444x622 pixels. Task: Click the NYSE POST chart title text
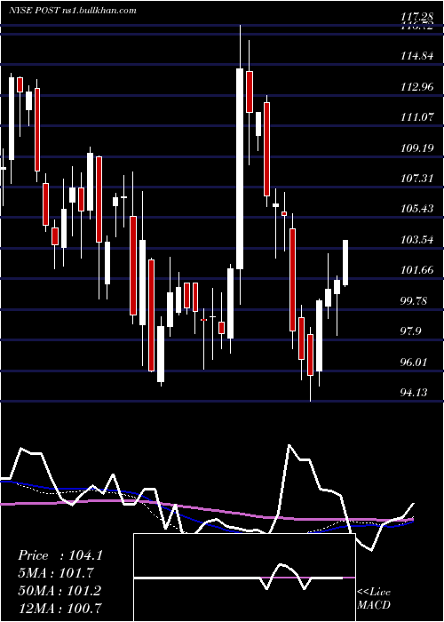point(73,11)
